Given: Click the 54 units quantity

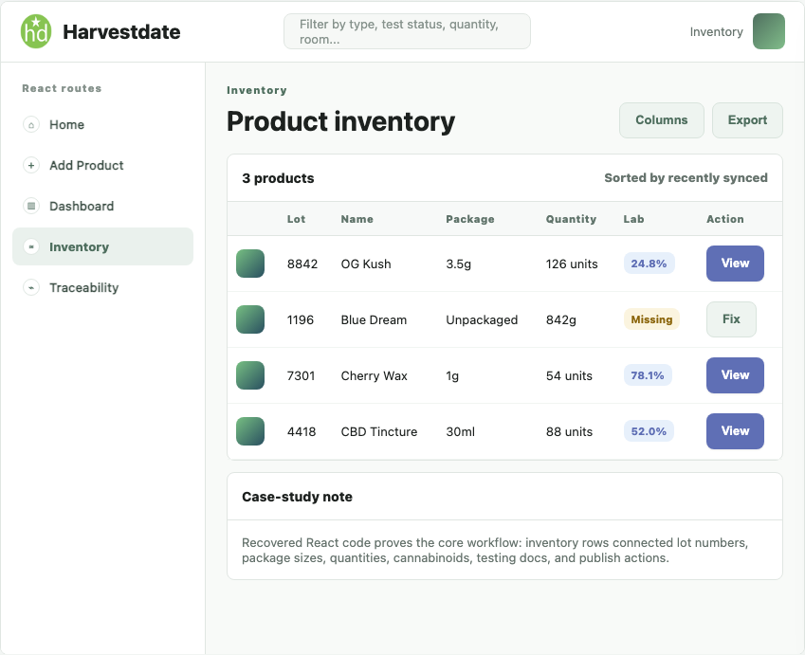Looking at the screenshot, I should tap(569, 375).
